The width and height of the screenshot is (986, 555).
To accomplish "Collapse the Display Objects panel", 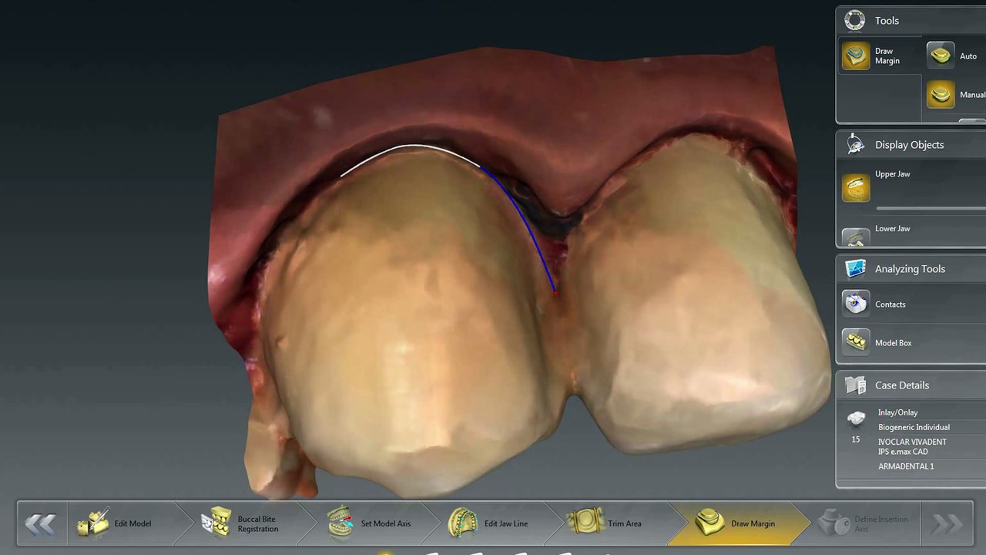I will [911, 145].
